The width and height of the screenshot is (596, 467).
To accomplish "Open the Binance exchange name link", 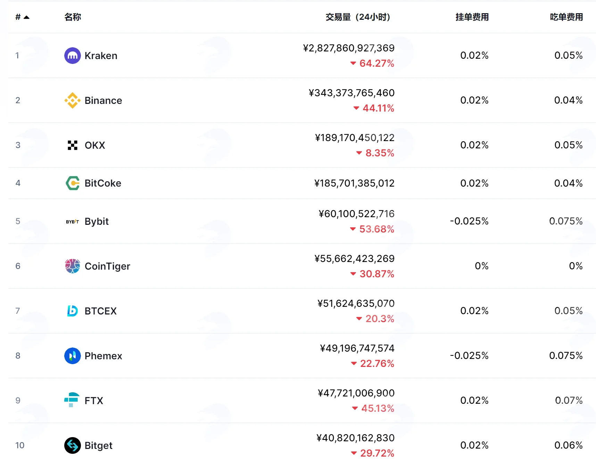I will click(x=104, y=100).
